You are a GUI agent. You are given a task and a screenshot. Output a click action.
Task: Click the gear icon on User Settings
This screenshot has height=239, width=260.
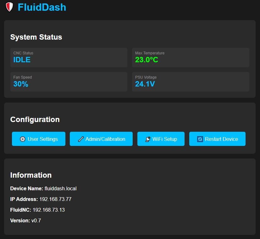pos(23,139)
